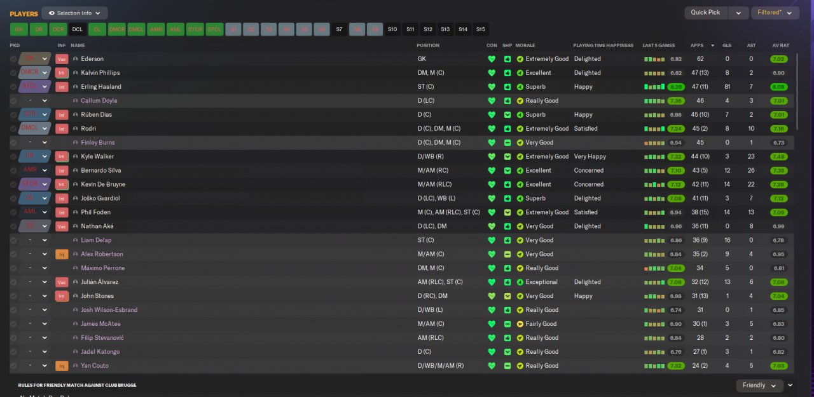Toggle pick circle for Finley Burns
This screenshot has height=397, width=814.
click(13, 143)
